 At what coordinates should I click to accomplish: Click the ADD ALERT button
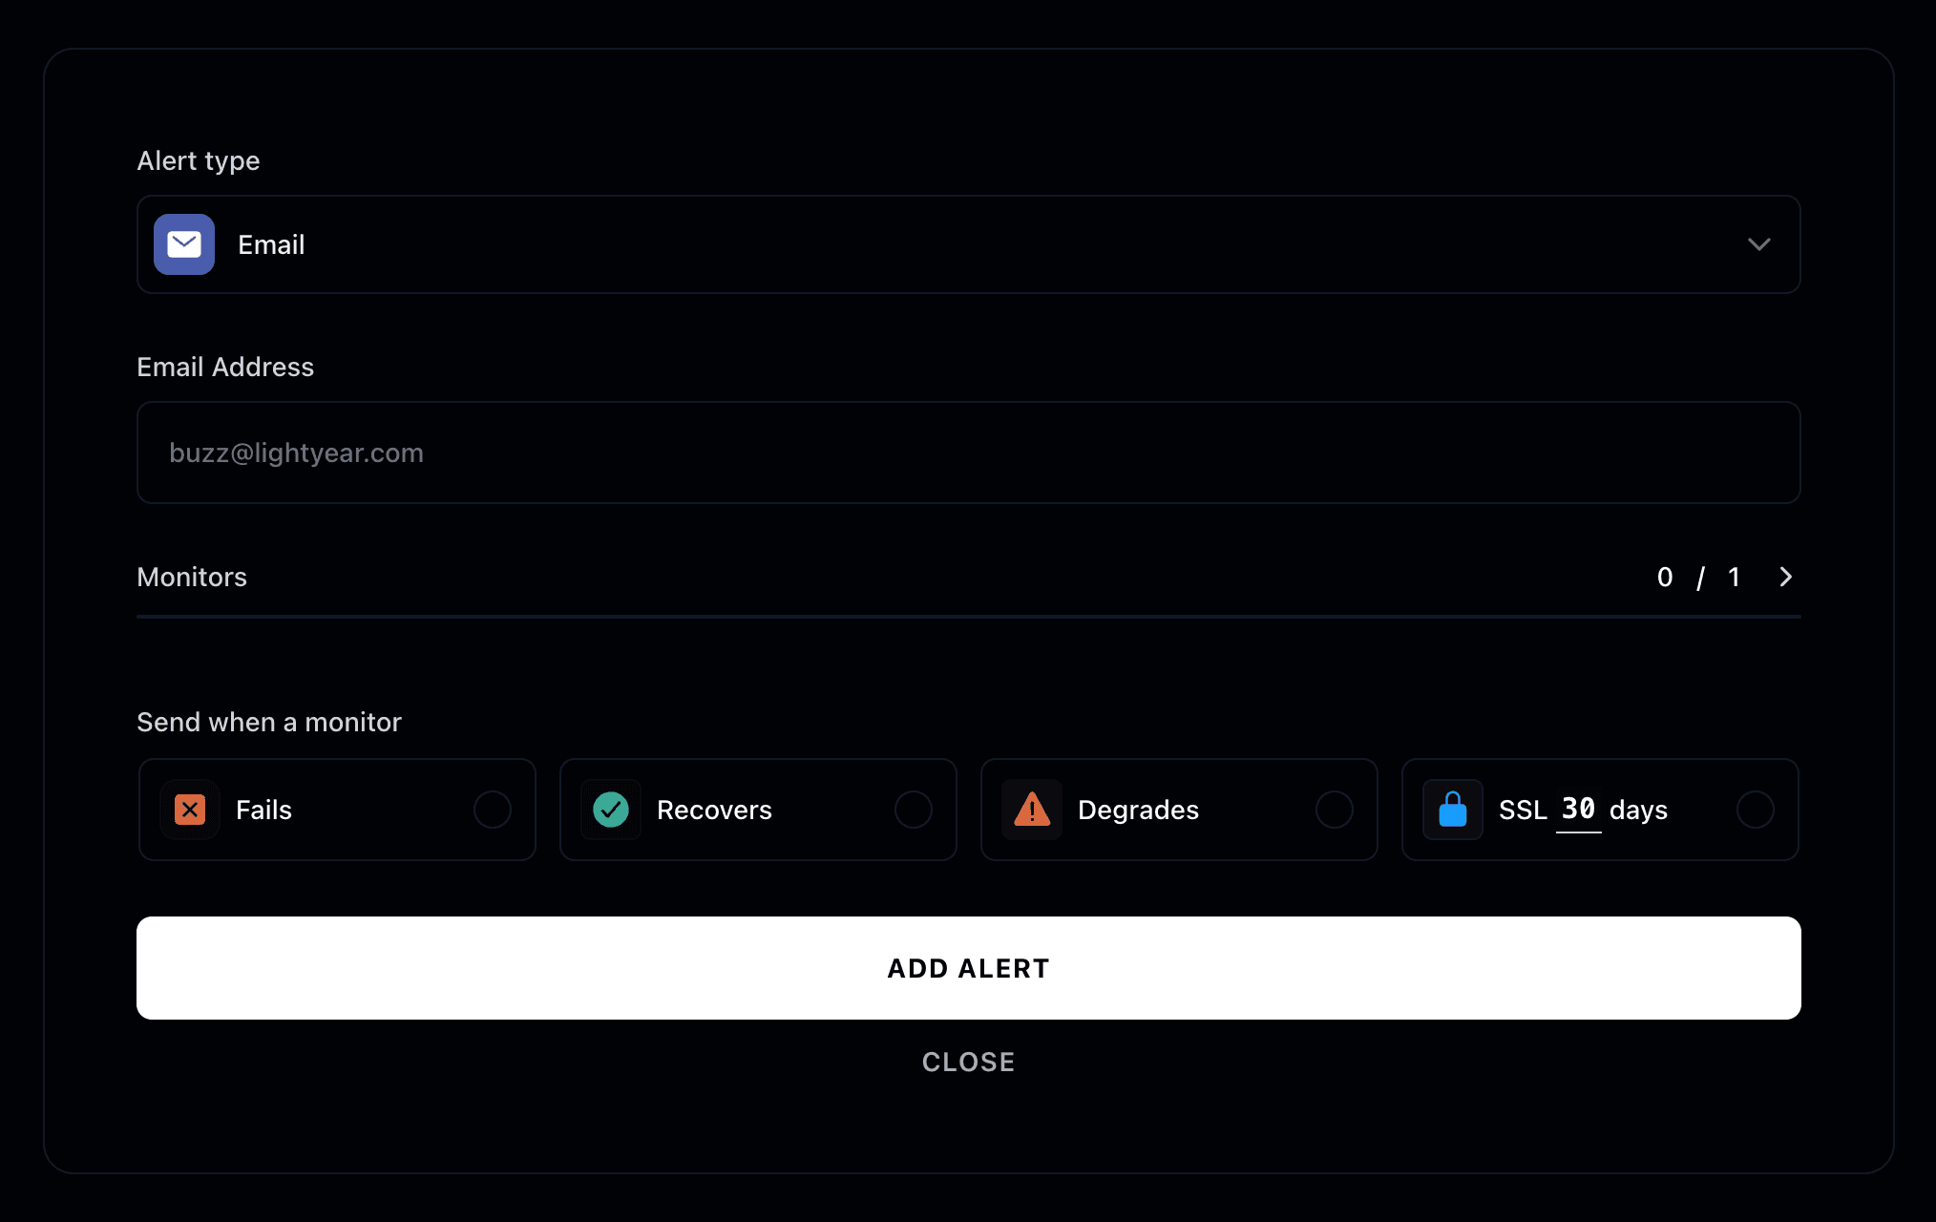tap(968, 969)
